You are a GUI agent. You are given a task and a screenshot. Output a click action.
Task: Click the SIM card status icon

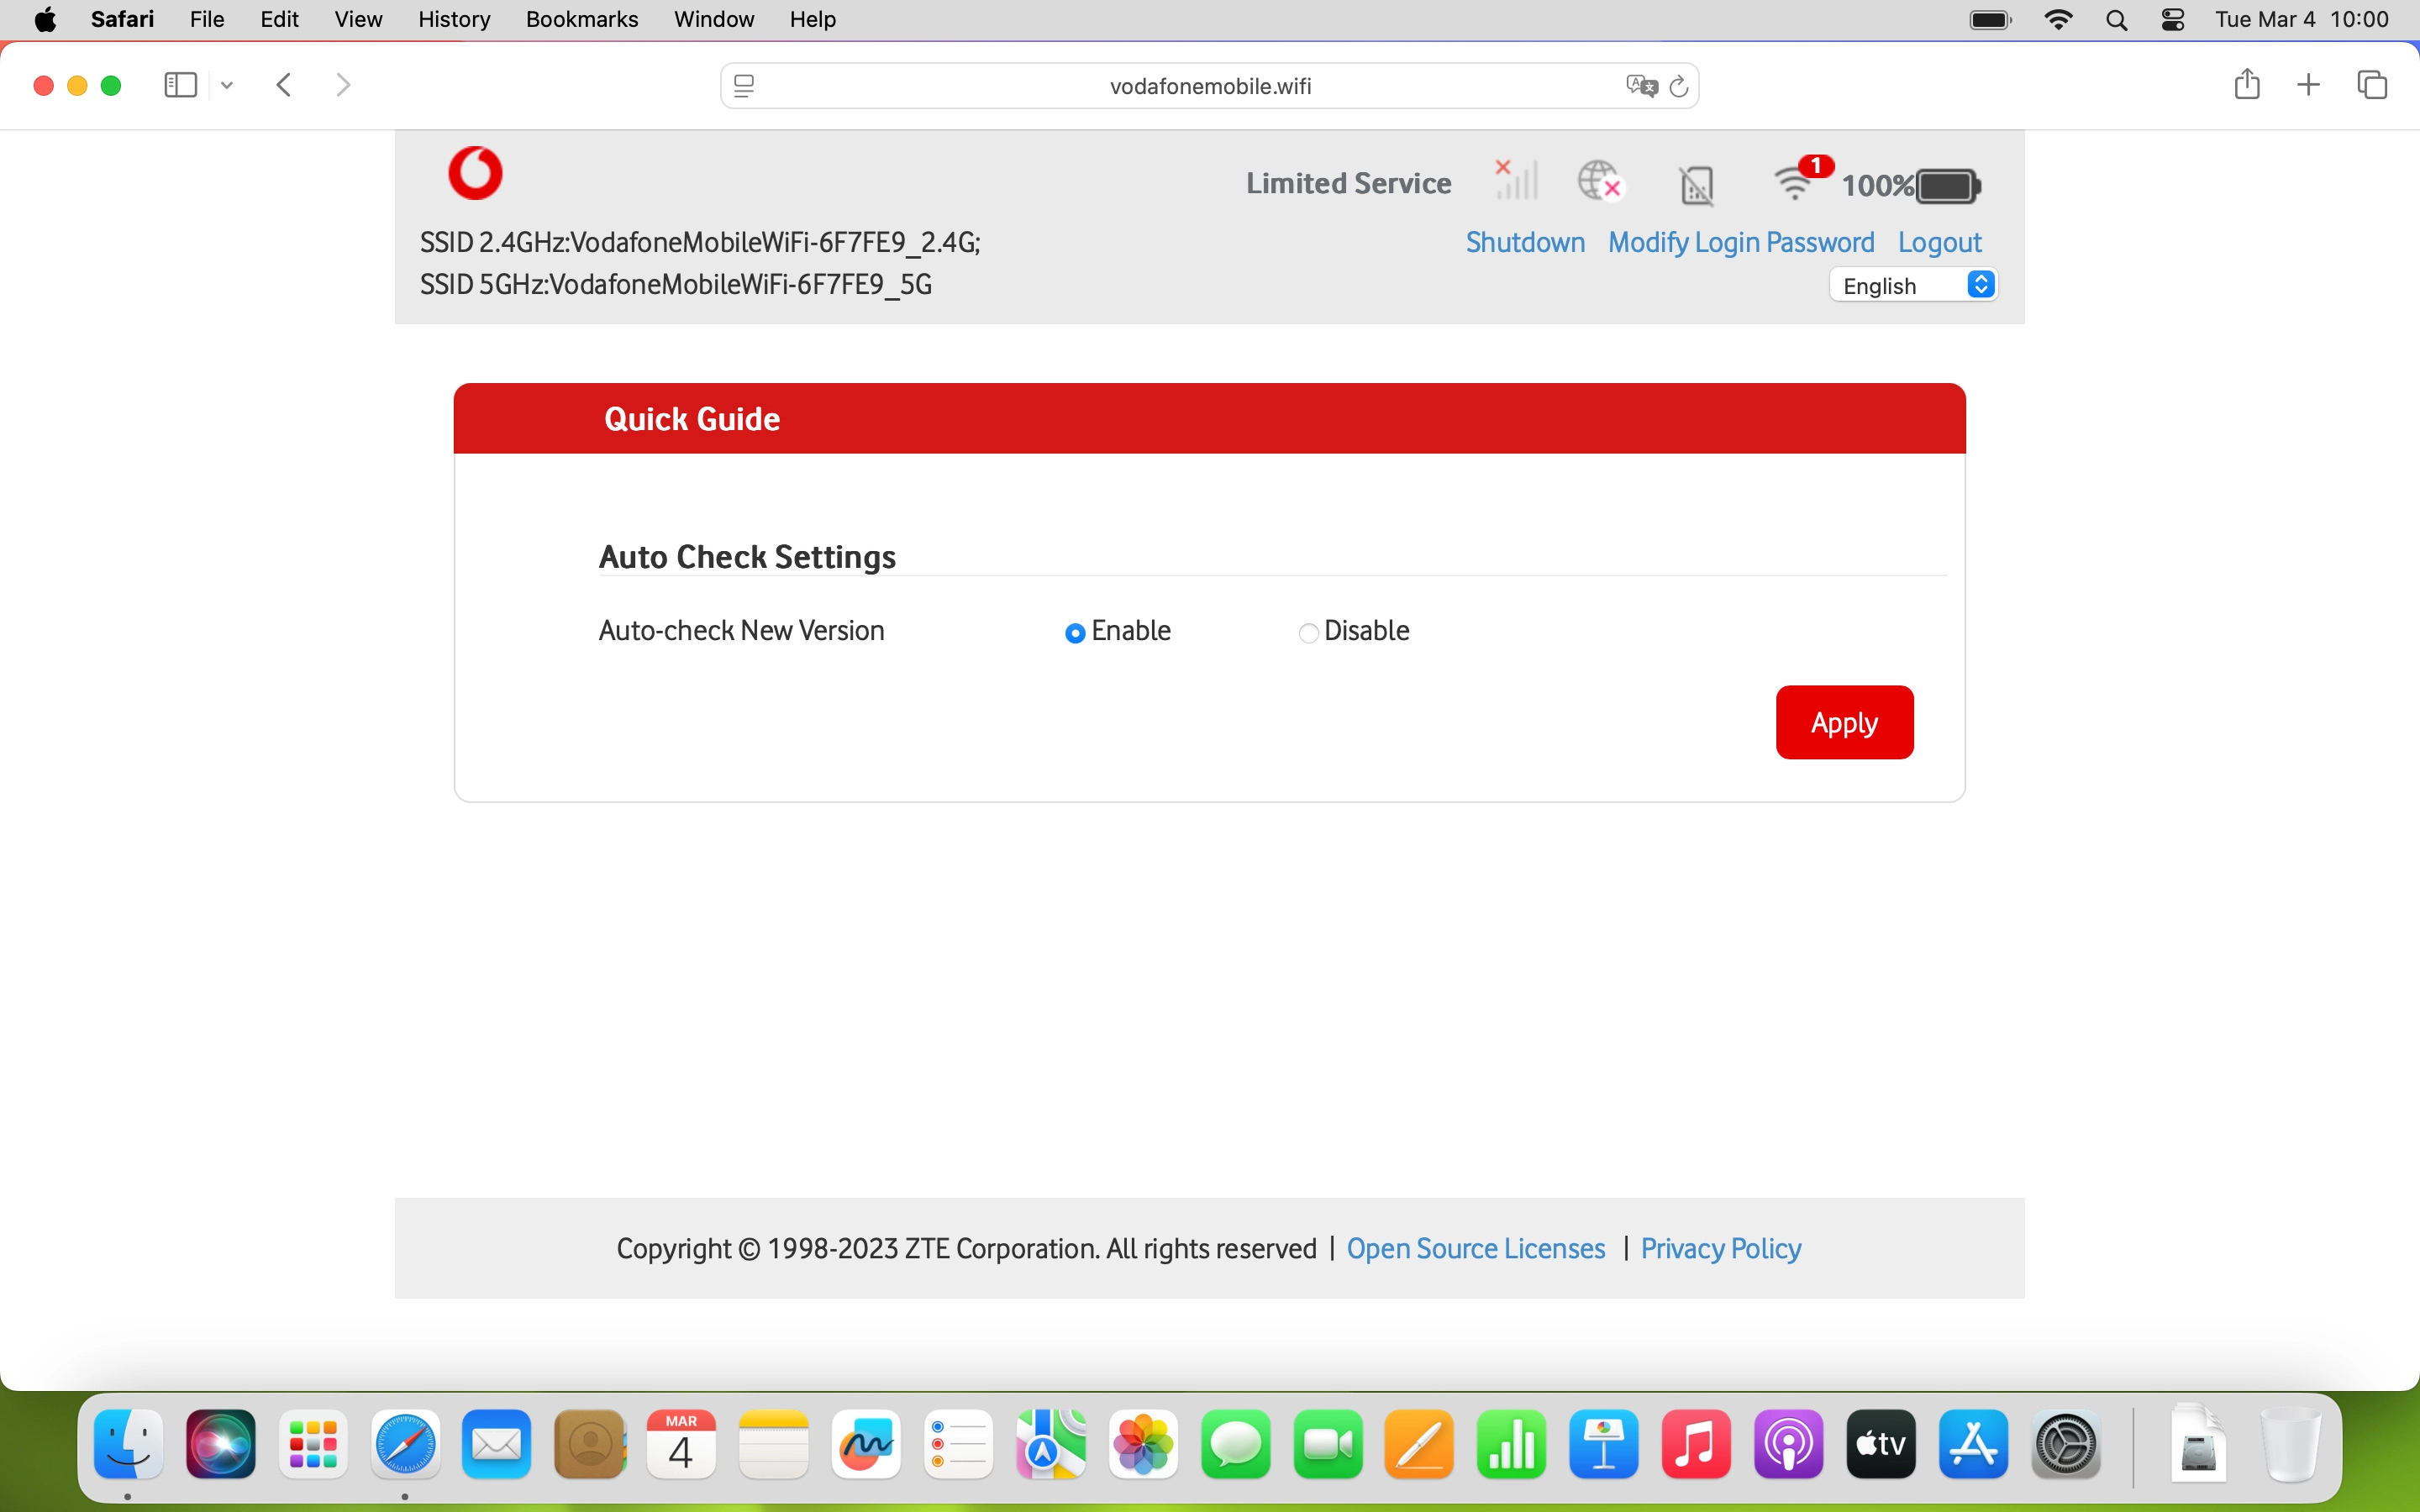coord(1696,186)
